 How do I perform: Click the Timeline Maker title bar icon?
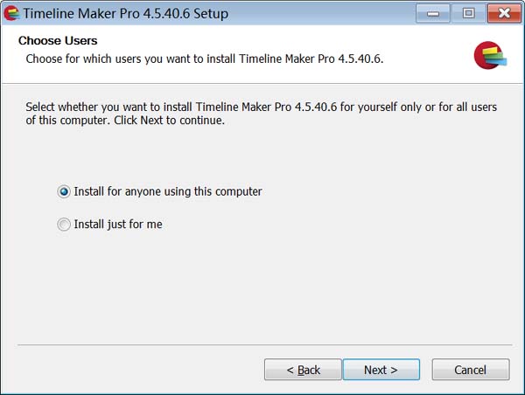coord(11,14)
